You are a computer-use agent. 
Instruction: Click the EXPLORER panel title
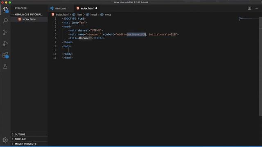20,8
